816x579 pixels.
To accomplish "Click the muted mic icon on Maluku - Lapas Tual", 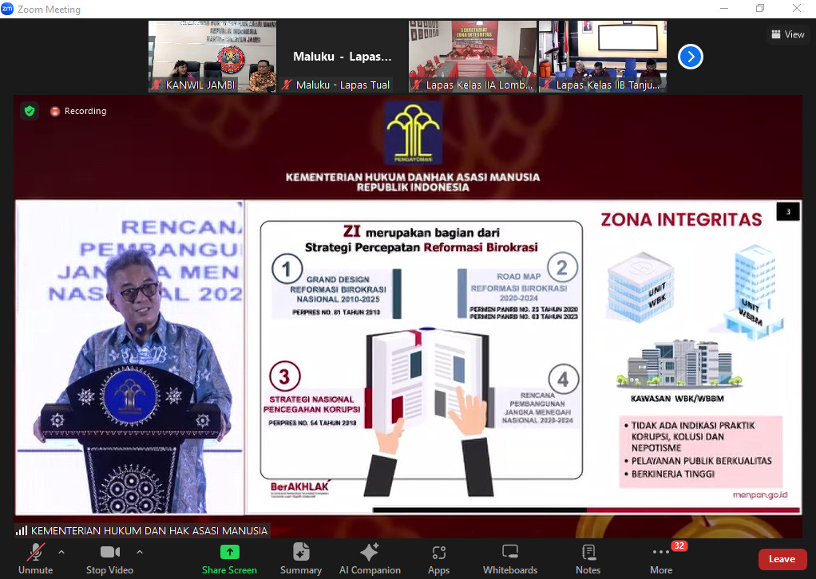I will point(287,85).
